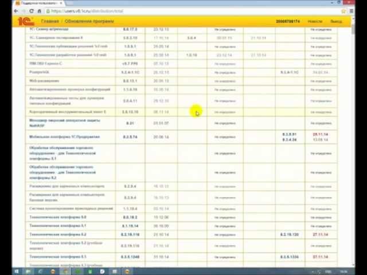Open Технологическая платформа 8.0 link

[57, 218]
